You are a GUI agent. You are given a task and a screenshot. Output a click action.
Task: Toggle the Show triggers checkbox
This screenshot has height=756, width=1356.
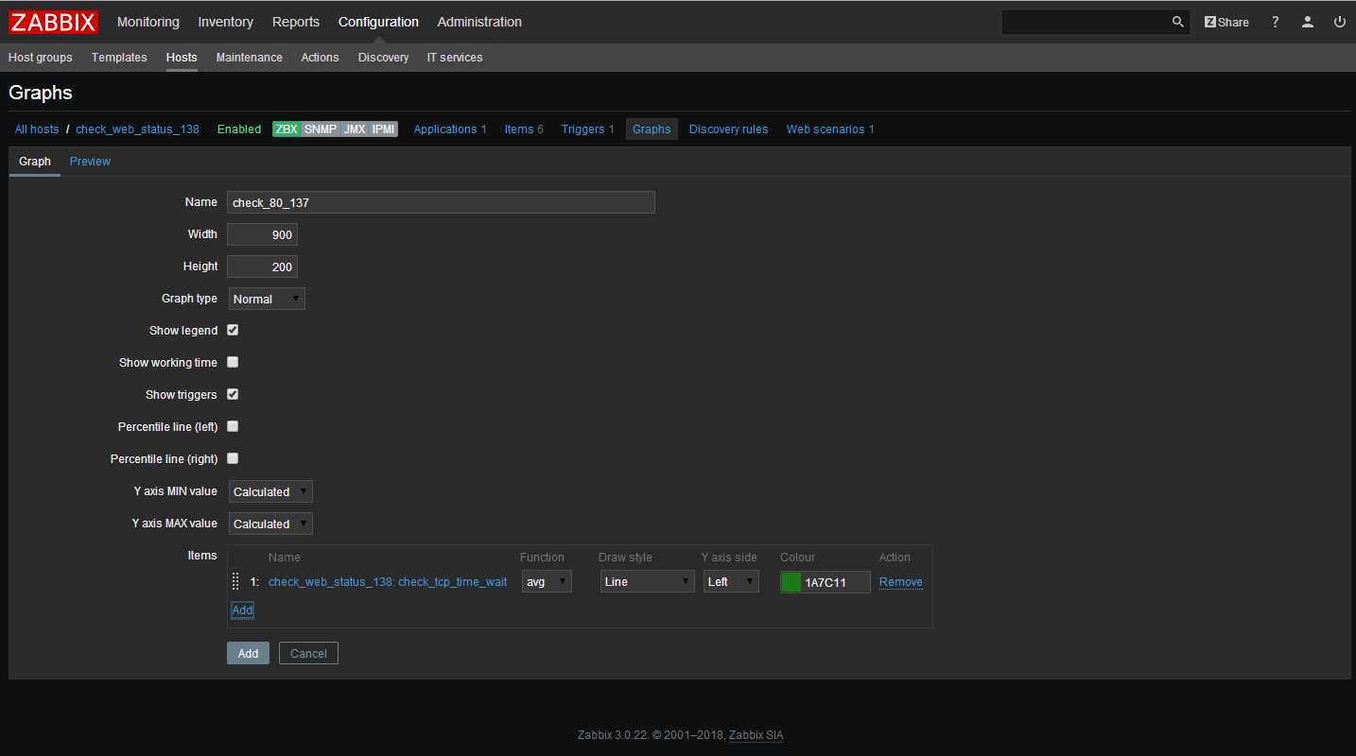pyautogui.click(x=233, y=394)
